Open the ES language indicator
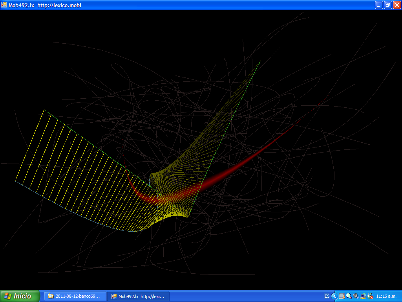The width and height of the screenshot is (402, 302). point(327,296)
